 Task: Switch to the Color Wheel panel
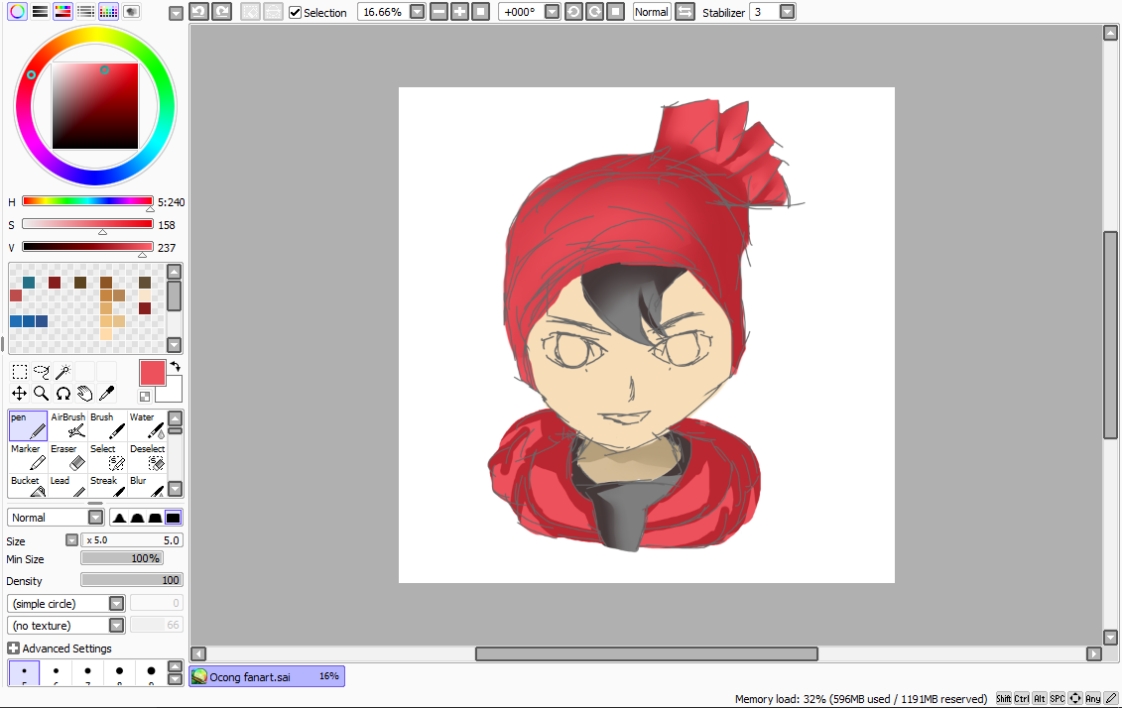point(15,11)
